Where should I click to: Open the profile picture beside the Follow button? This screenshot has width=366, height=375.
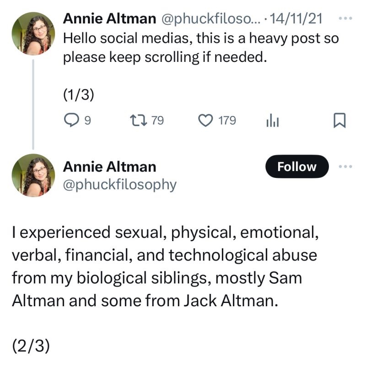[x=32, y=175]
